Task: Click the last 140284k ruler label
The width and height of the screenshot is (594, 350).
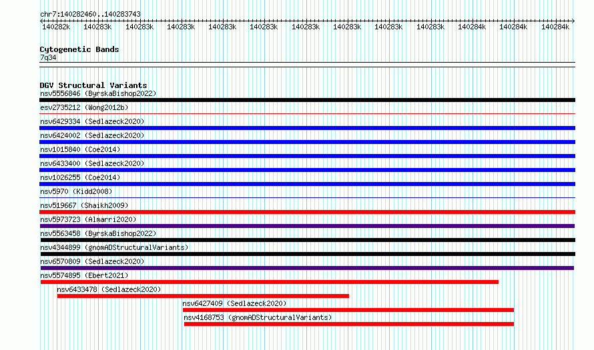Action: click(x=555, y=27)
